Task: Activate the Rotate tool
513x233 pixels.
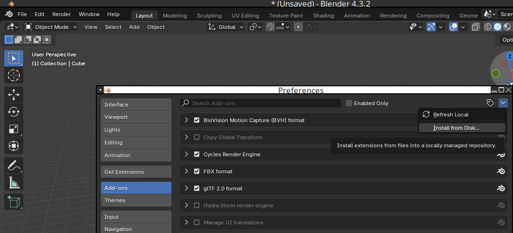Action: click(x=14, y=112)
